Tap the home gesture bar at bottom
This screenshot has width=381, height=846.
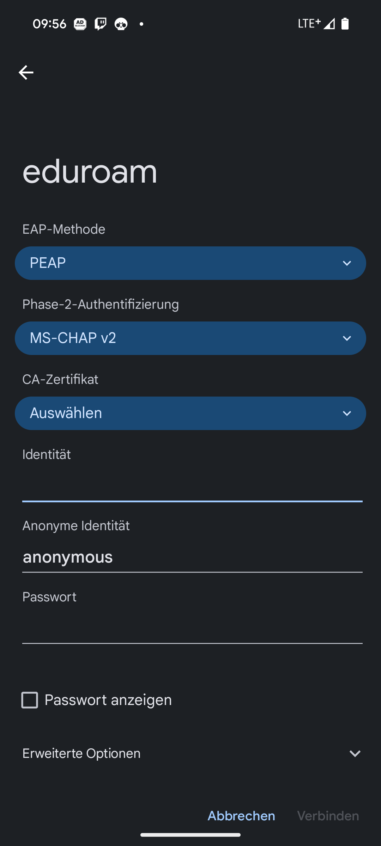point(190,835)
